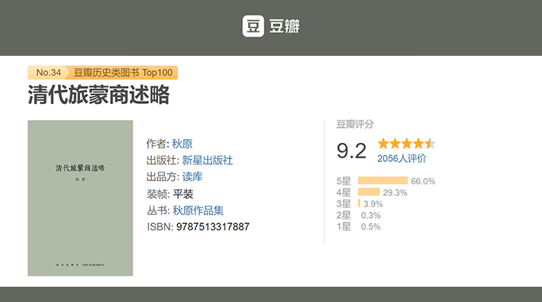The height and width of the screenshot is (302, 542).
Task: Click the 5星 rating bar
Action: pyautogui.click(x=383, y=180)
